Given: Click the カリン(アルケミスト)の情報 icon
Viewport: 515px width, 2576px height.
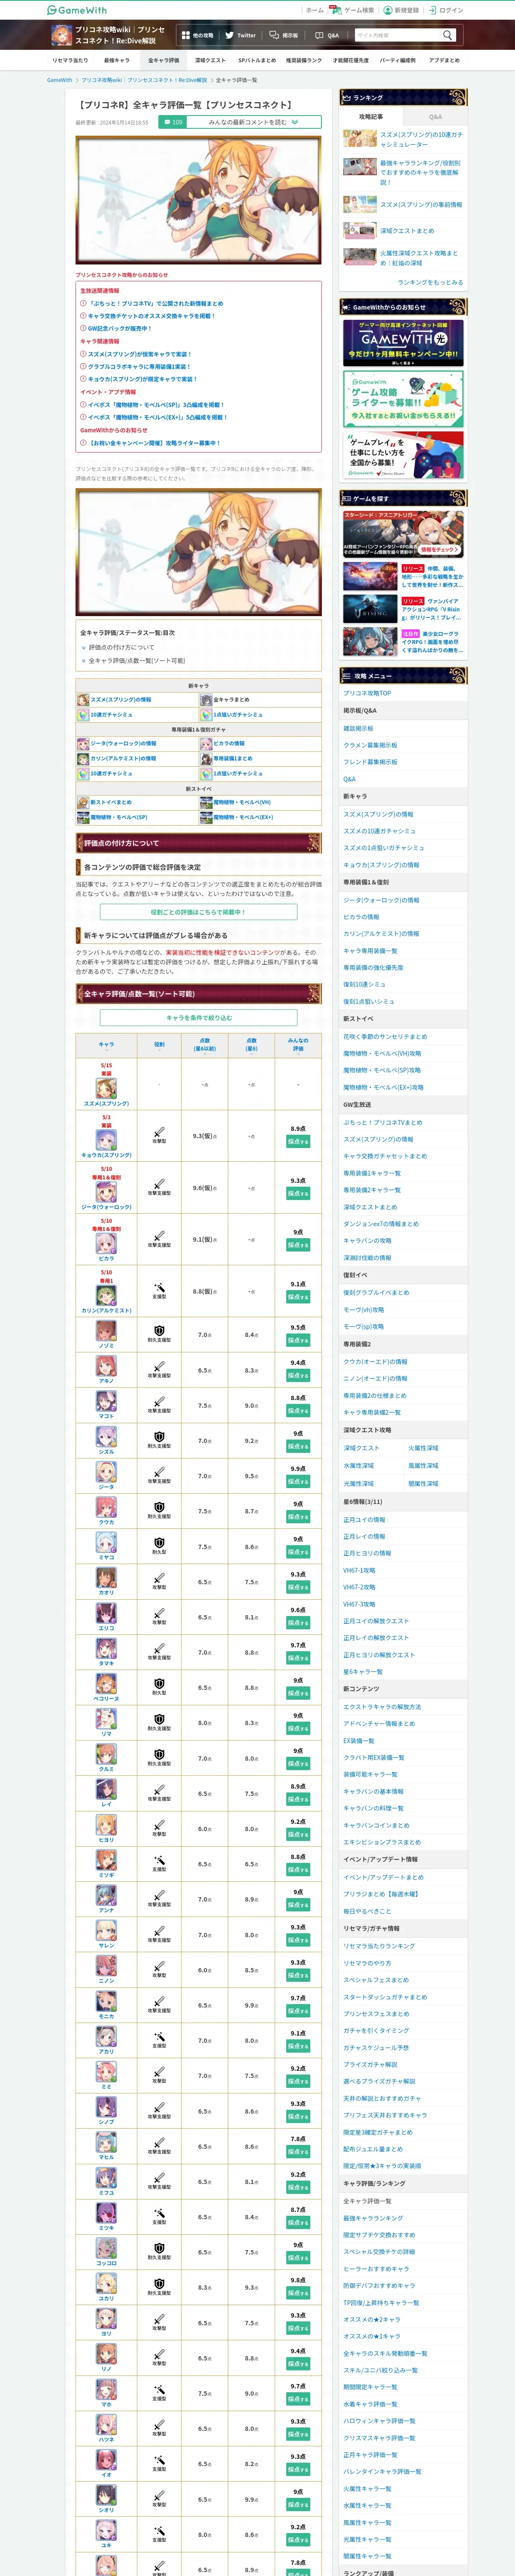Looking at the screenshot, I should click(x=83, y=759).
